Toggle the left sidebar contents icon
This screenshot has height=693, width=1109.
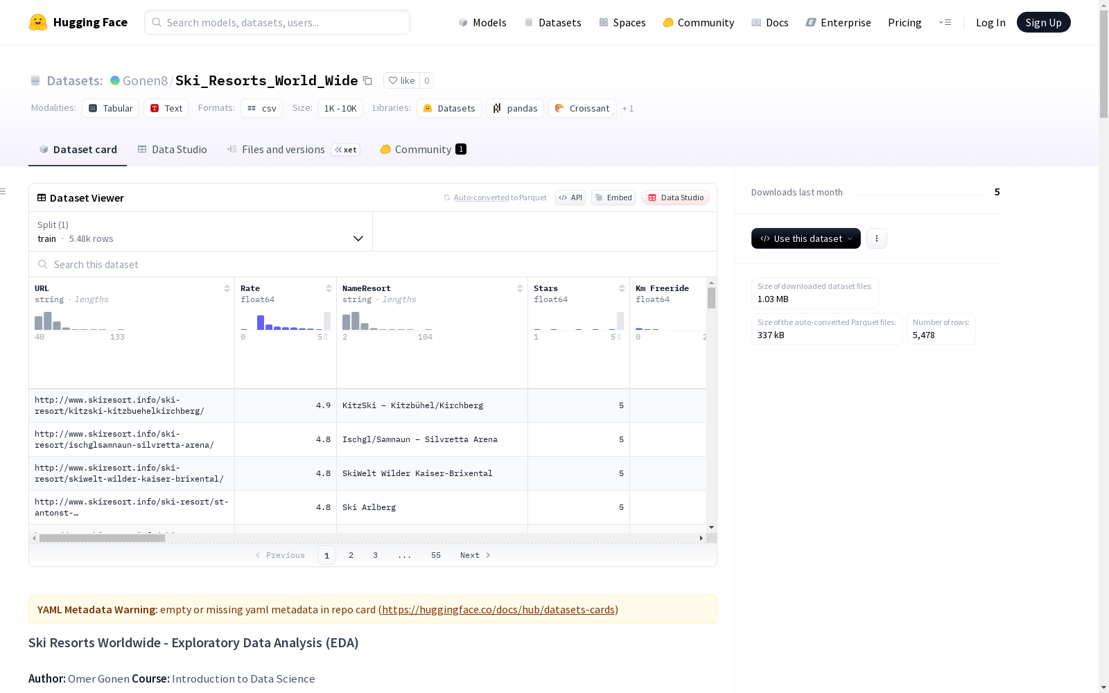click(3, 191)
